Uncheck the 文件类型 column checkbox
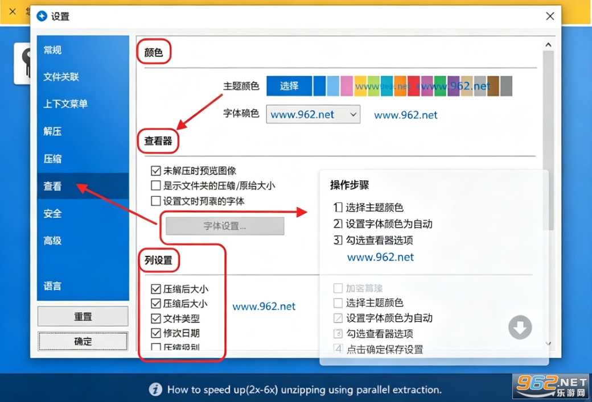 tap(155, 318)
